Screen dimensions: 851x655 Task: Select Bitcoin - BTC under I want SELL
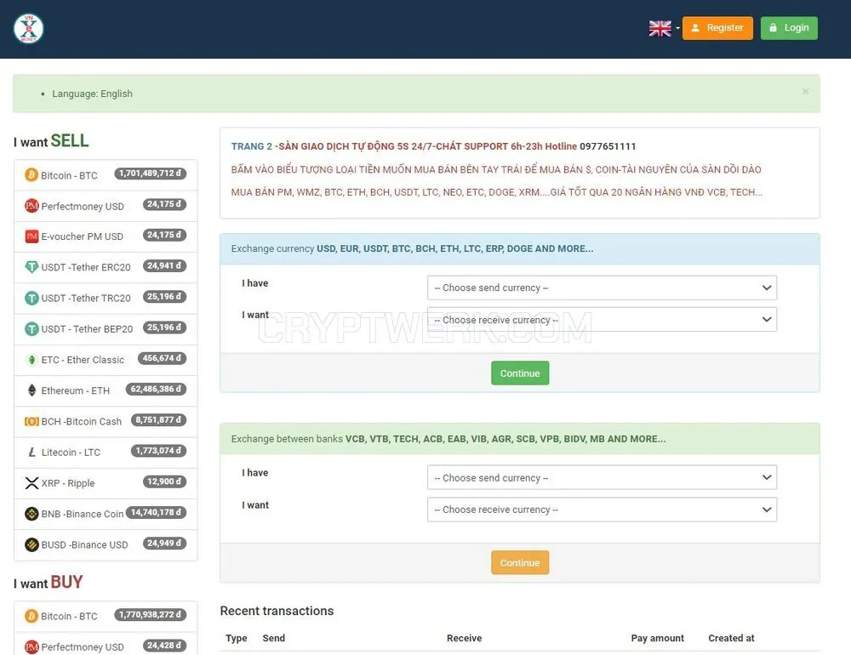pyautogui.click(x=69, y=175)
